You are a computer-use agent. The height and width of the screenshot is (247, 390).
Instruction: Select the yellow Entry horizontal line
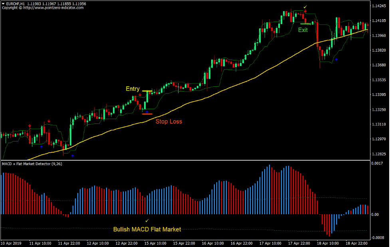147,91
